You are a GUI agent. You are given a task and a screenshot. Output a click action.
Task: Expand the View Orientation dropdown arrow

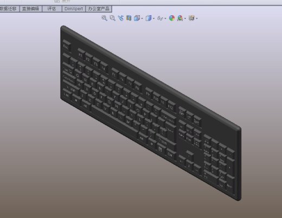tap(142, 18)
